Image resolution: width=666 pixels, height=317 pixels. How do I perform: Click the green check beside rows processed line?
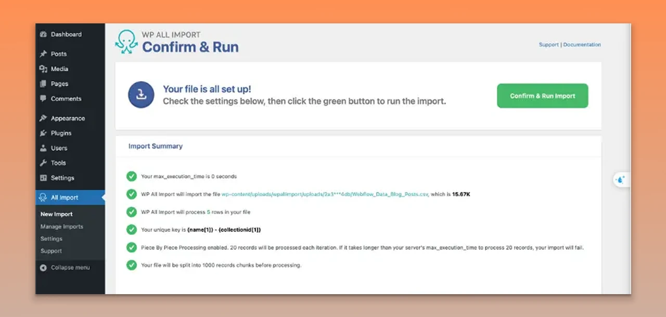(x=132, y=212)
